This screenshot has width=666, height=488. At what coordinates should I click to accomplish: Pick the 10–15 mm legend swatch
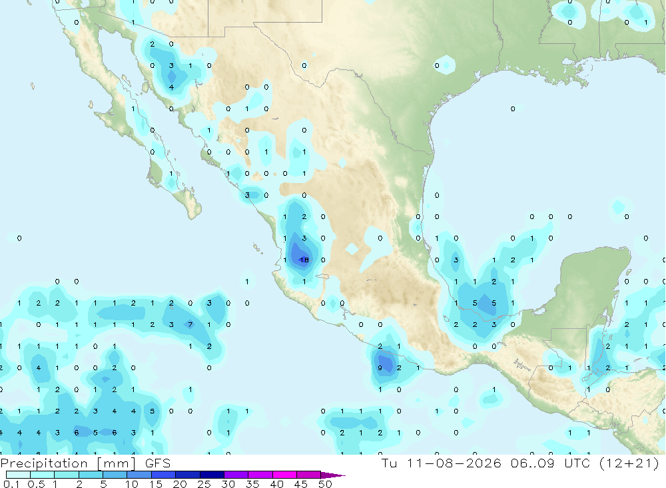click(x=139, y=475)
